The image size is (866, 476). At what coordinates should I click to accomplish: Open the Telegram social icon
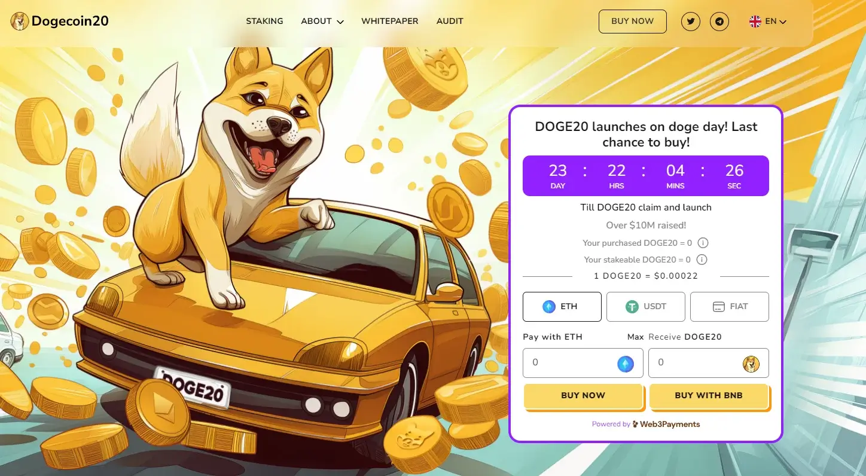click(719, 22)
